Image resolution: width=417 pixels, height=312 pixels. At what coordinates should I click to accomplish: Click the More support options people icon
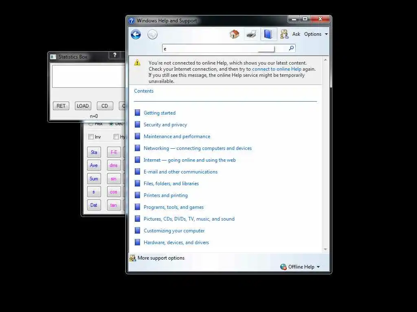tap(132, 258)
